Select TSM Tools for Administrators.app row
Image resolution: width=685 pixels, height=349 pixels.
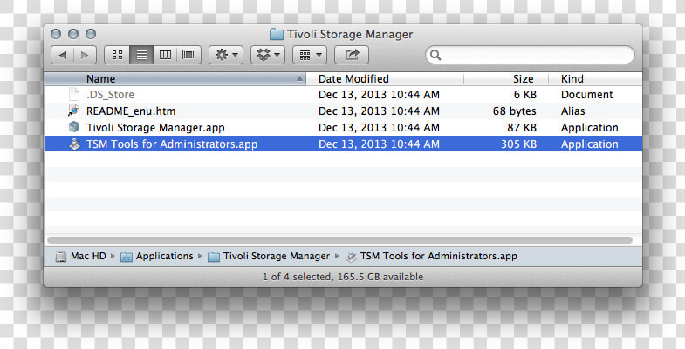tap(344, 144)
